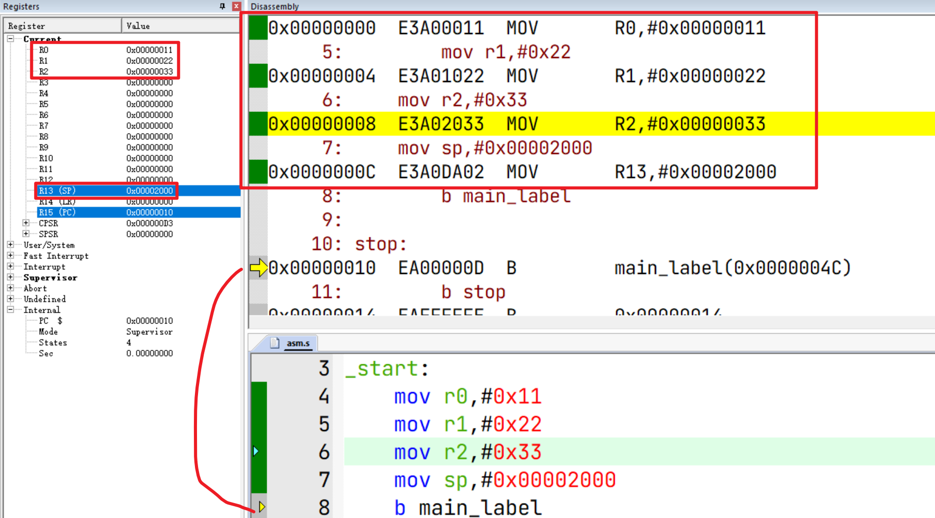Click the breakpoint margin at address 0x00000000
935x518 pixels.
pyautogui.click(x=258, y=28)
